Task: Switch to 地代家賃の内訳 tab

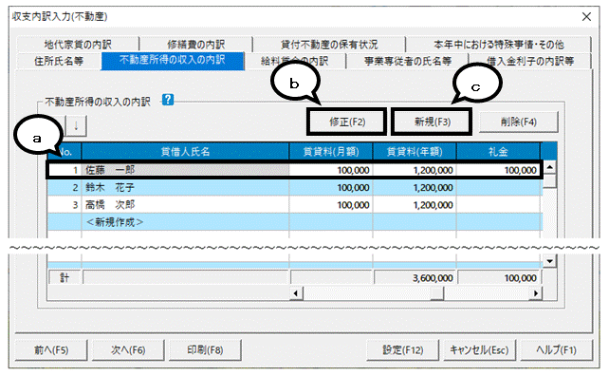Action: tap(78, 45)
